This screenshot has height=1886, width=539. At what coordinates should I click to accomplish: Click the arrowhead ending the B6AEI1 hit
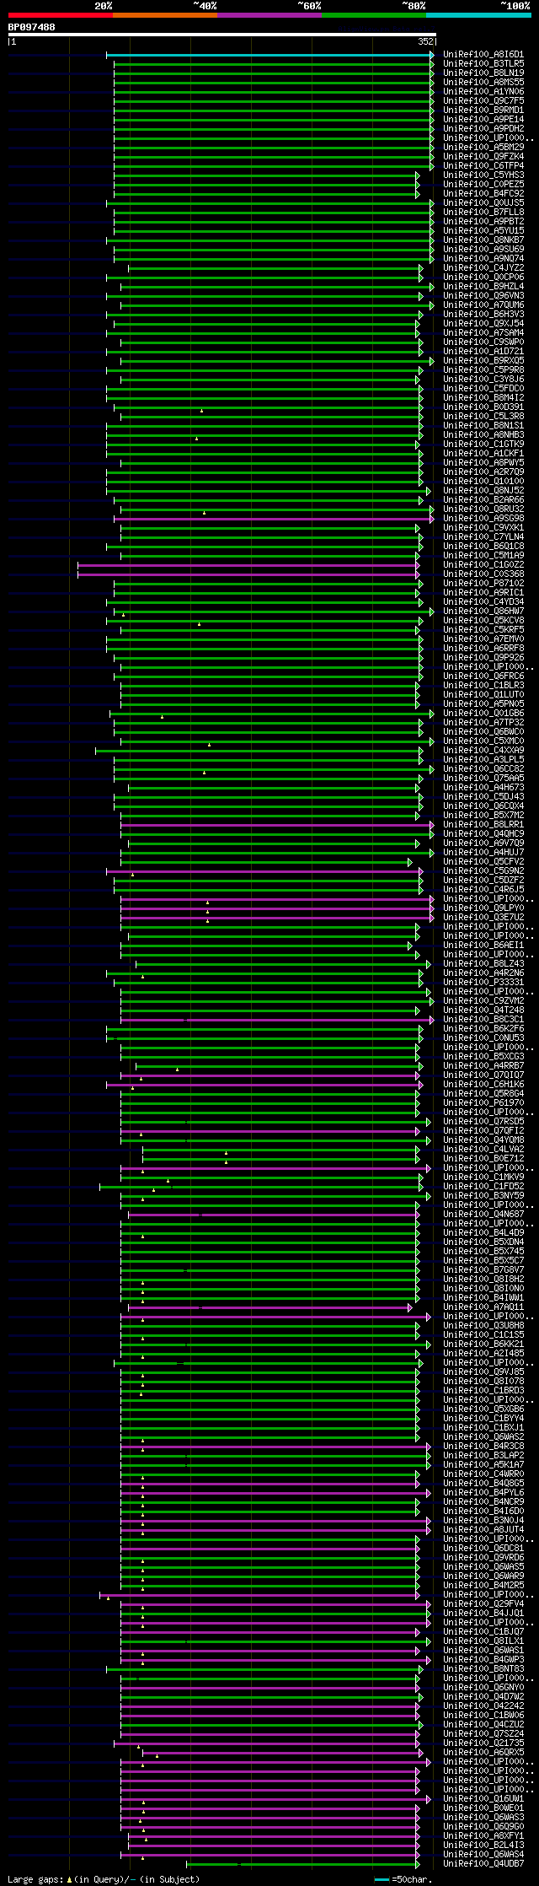point(410,946)
